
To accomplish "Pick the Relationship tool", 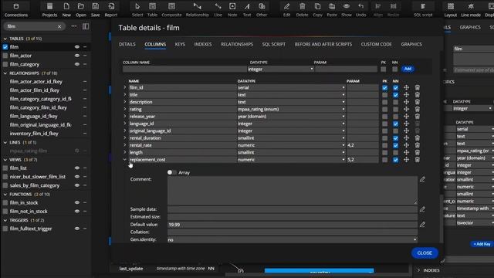I will click(x=198, y=9).
